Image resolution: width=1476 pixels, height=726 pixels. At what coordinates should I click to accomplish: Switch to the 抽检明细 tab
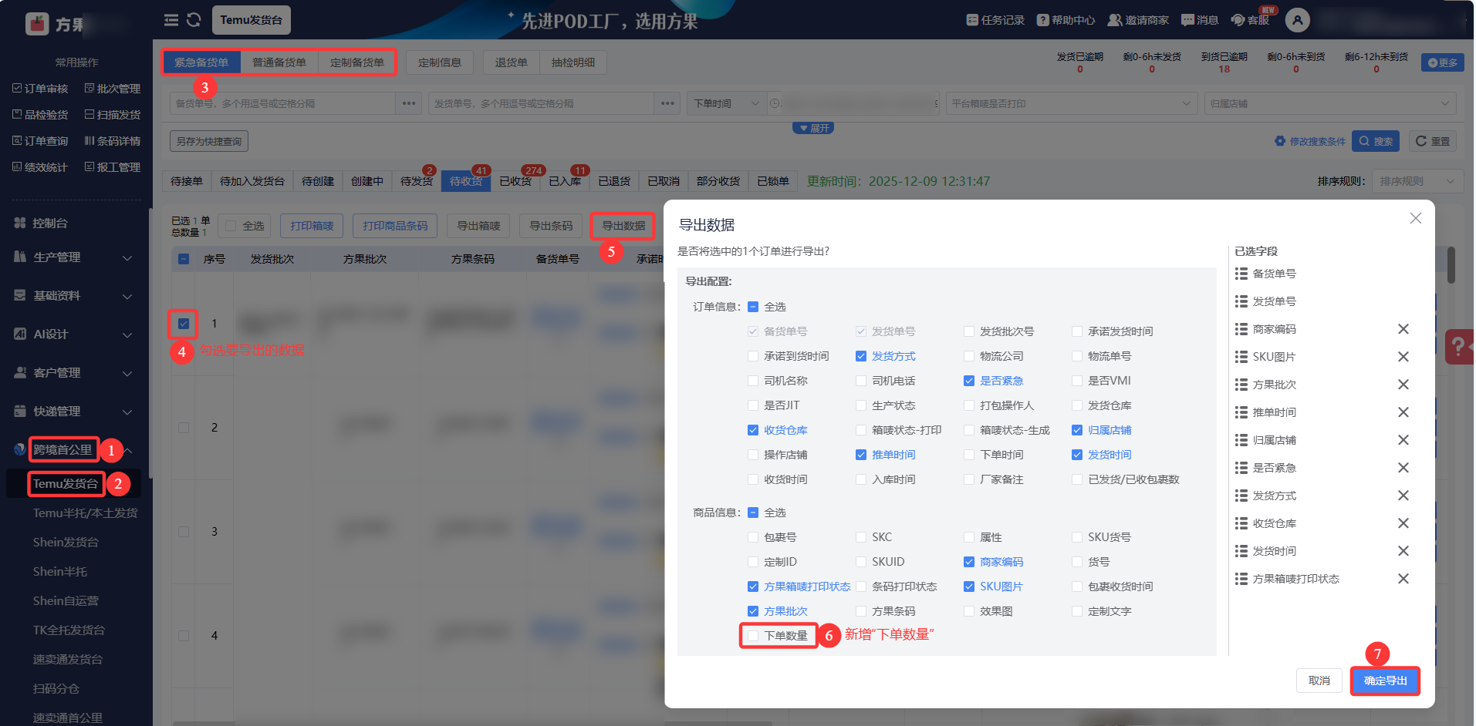[x=573, y=62]
